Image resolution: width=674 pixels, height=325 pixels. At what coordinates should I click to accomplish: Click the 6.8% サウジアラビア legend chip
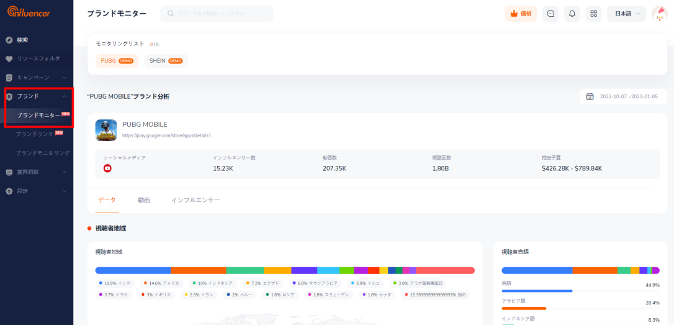click(x=317, y=283)
